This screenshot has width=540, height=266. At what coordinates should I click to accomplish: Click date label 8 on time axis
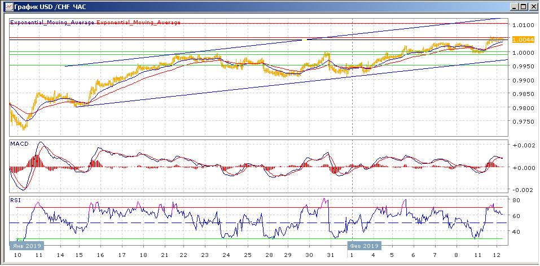pyautogui.click(x=456, y=255)
